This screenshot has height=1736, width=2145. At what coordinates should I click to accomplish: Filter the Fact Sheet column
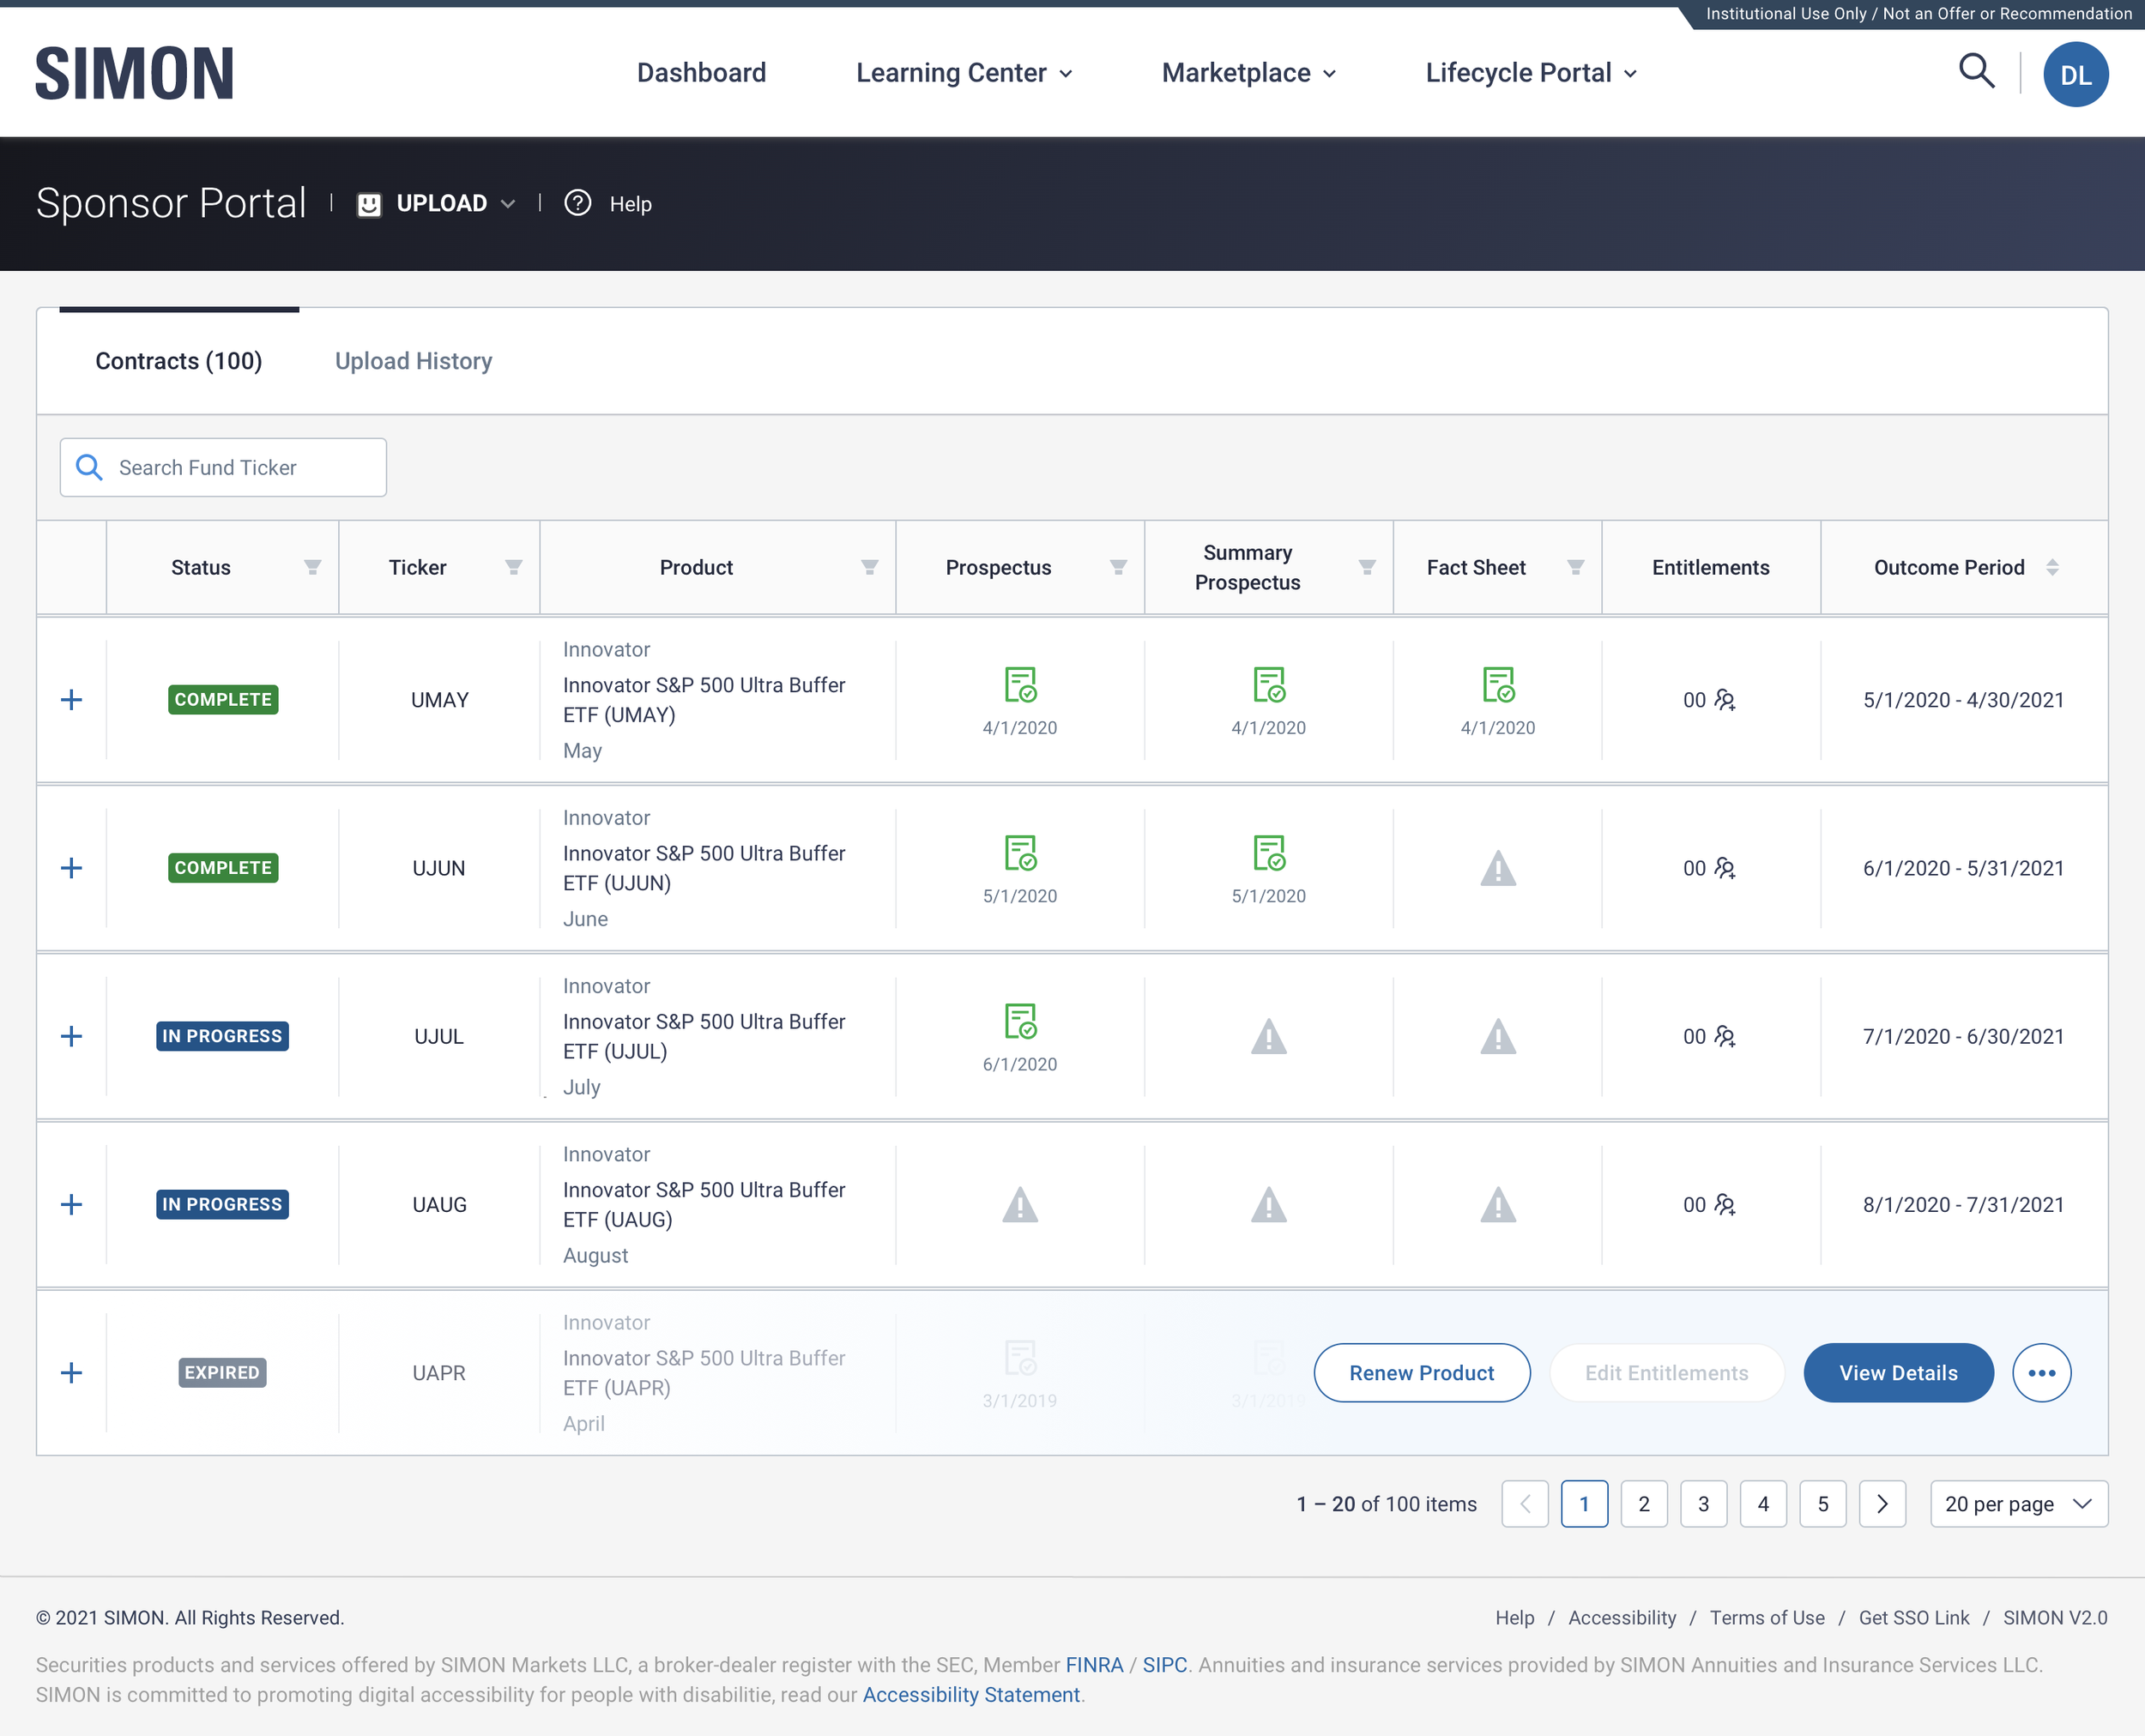click(x=1574, y=567)
